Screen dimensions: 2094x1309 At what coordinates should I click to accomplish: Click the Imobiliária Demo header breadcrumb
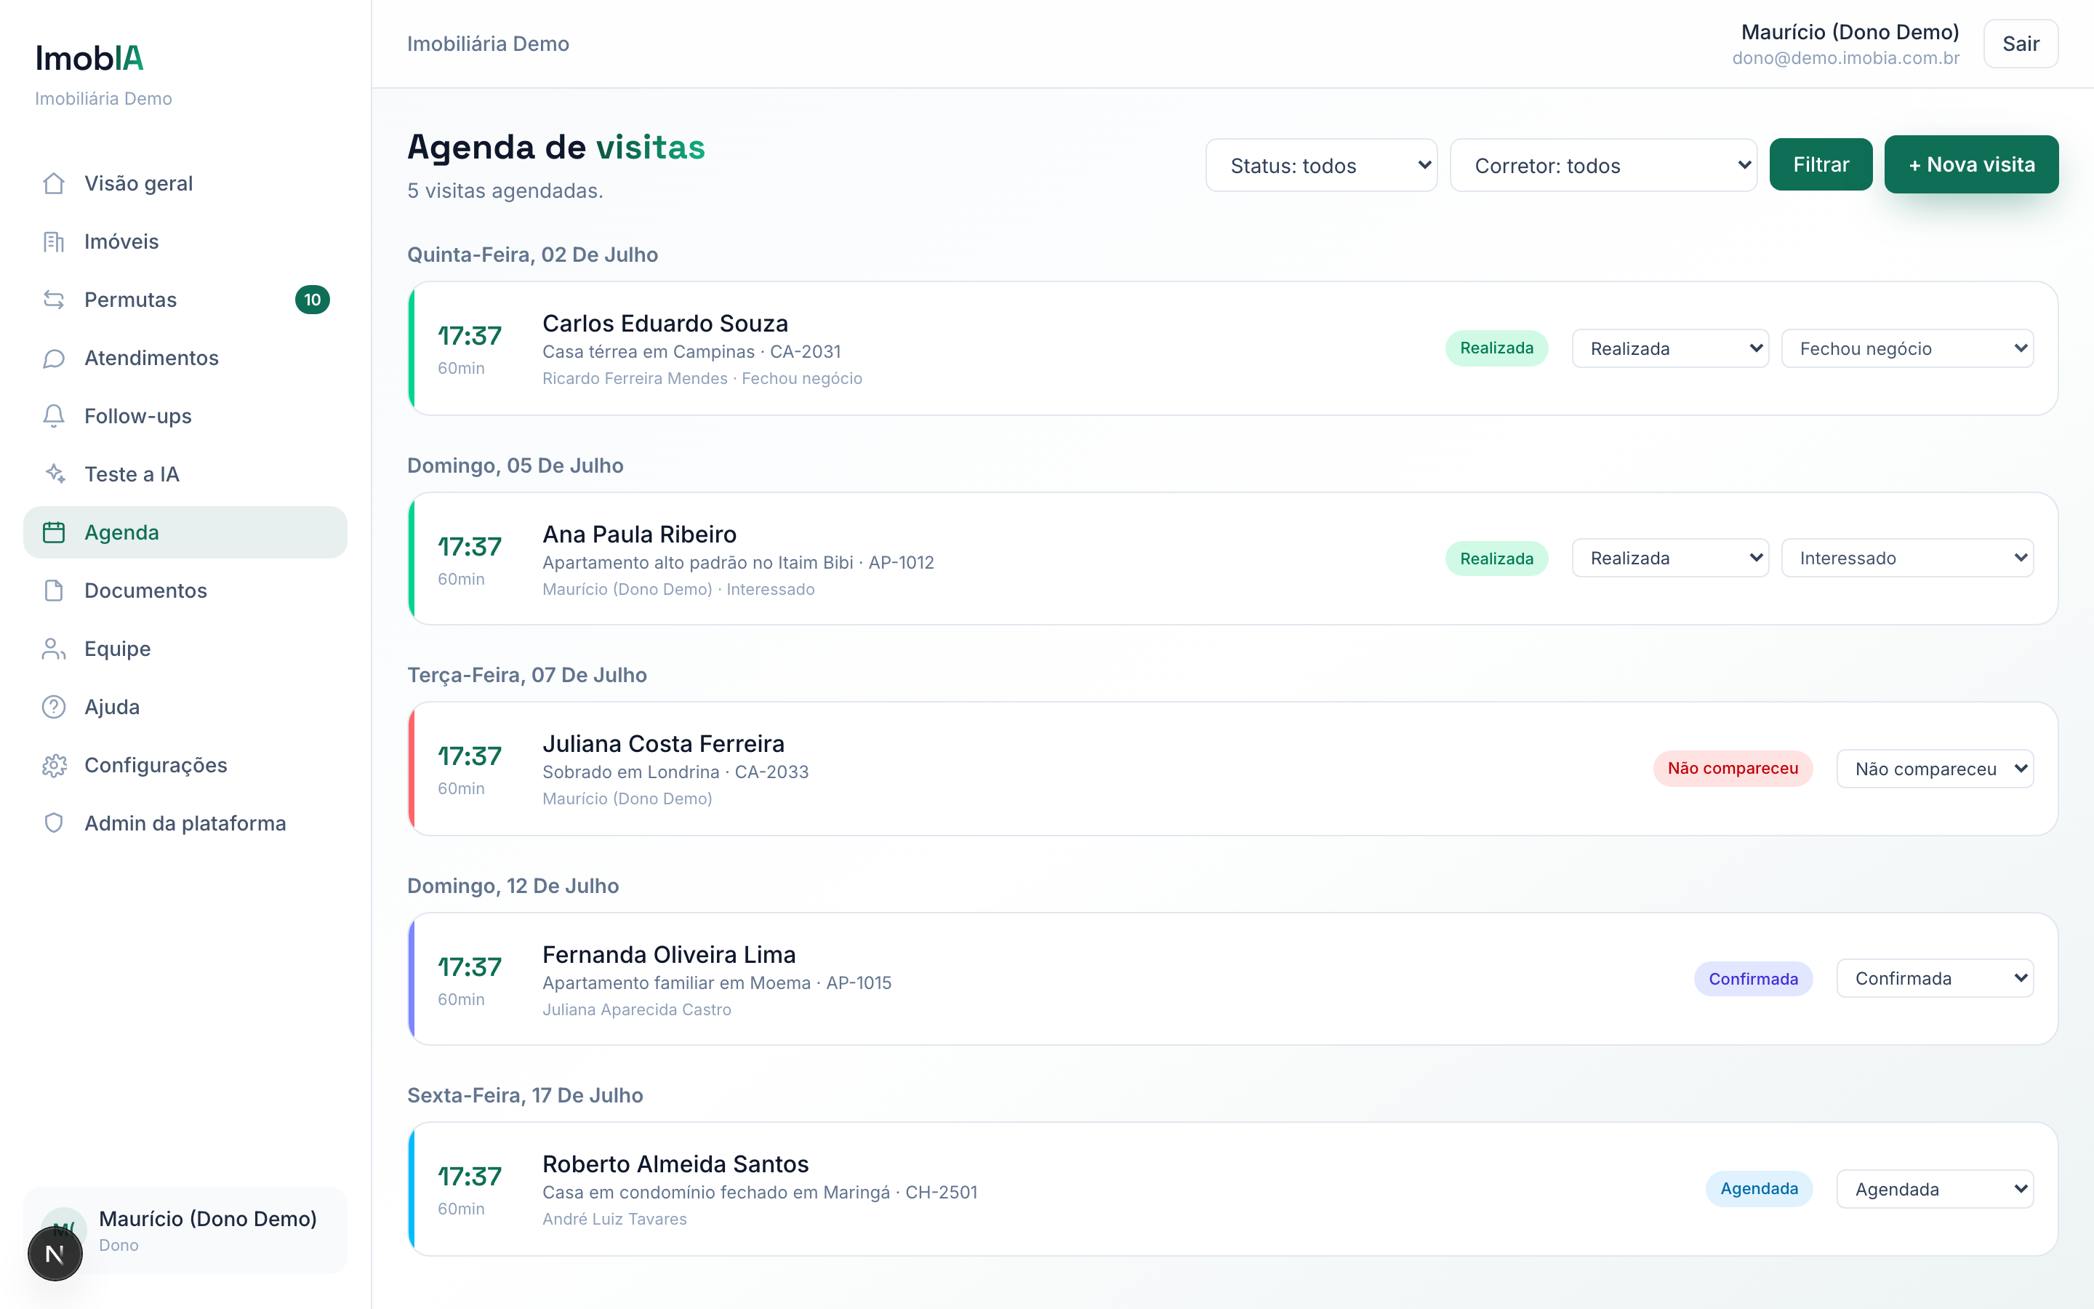[x=488, y=44]
